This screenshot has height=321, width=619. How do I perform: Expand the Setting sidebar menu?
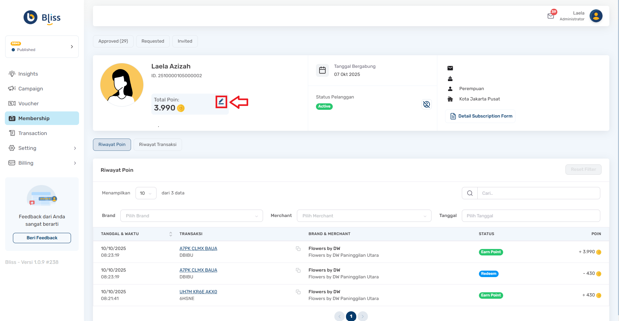coord(42,148)
